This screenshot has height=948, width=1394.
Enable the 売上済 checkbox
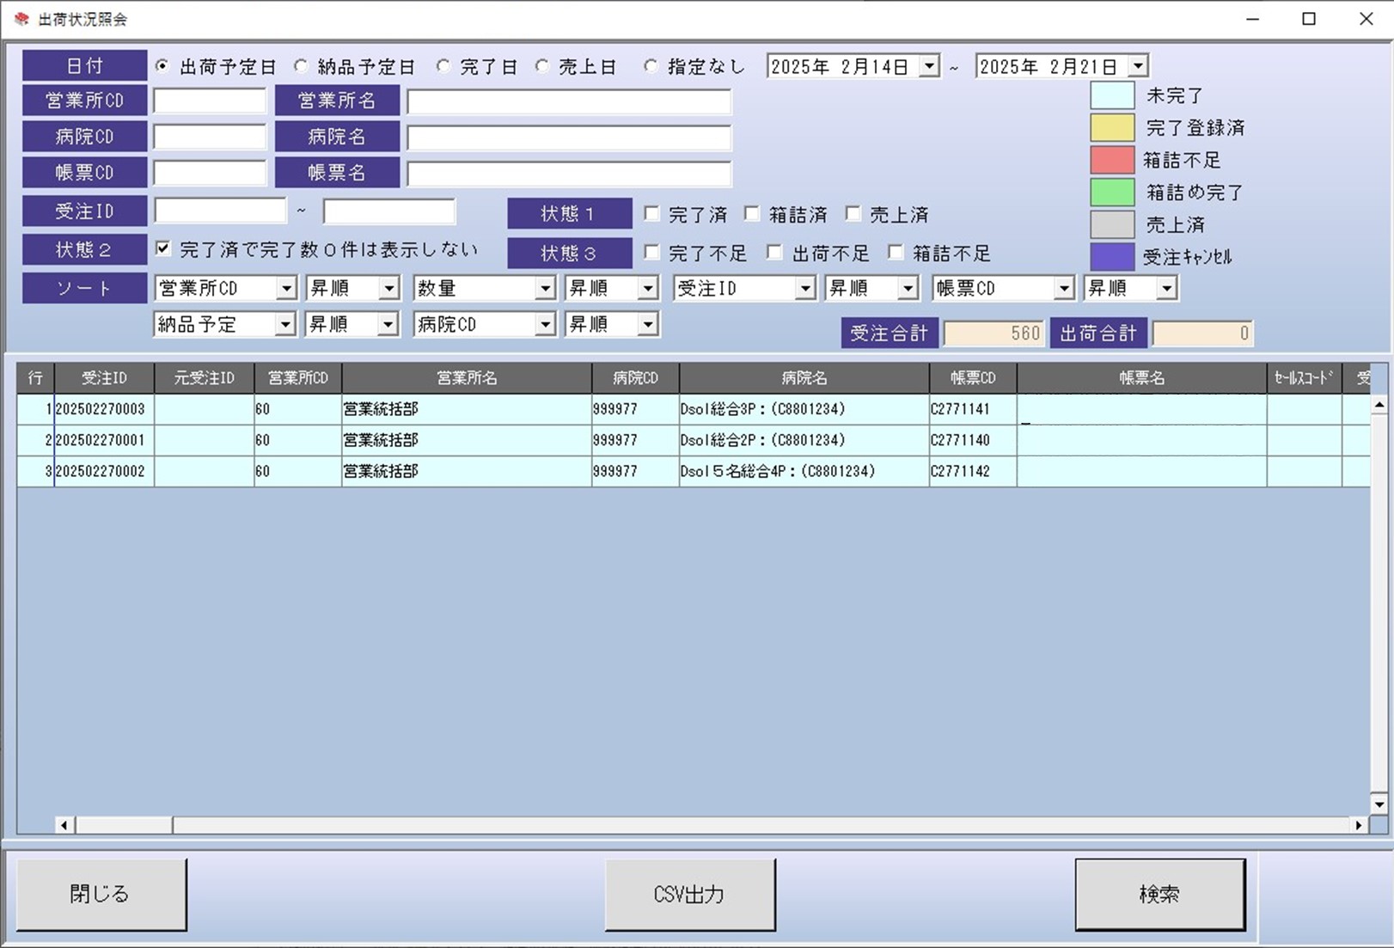coord(853,213)
